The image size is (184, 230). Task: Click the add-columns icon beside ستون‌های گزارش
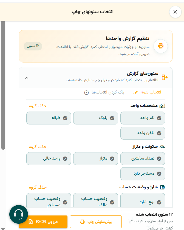(165, 77)
